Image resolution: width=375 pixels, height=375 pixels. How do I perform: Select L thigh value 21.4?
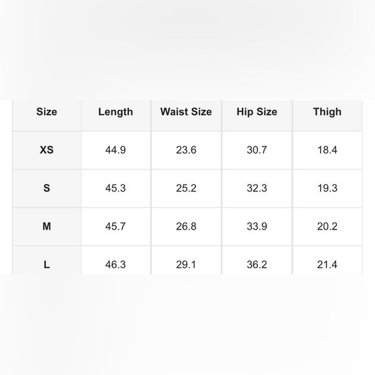pyautogui.click(x=327, y=264)
